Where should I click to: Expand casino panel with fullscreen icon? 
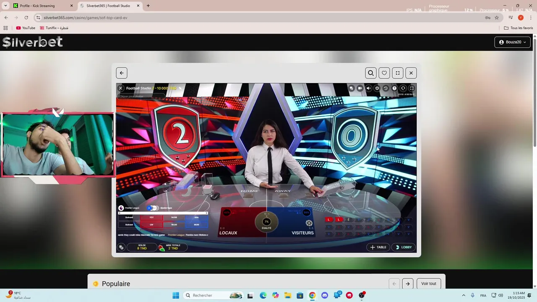point(398,73)
